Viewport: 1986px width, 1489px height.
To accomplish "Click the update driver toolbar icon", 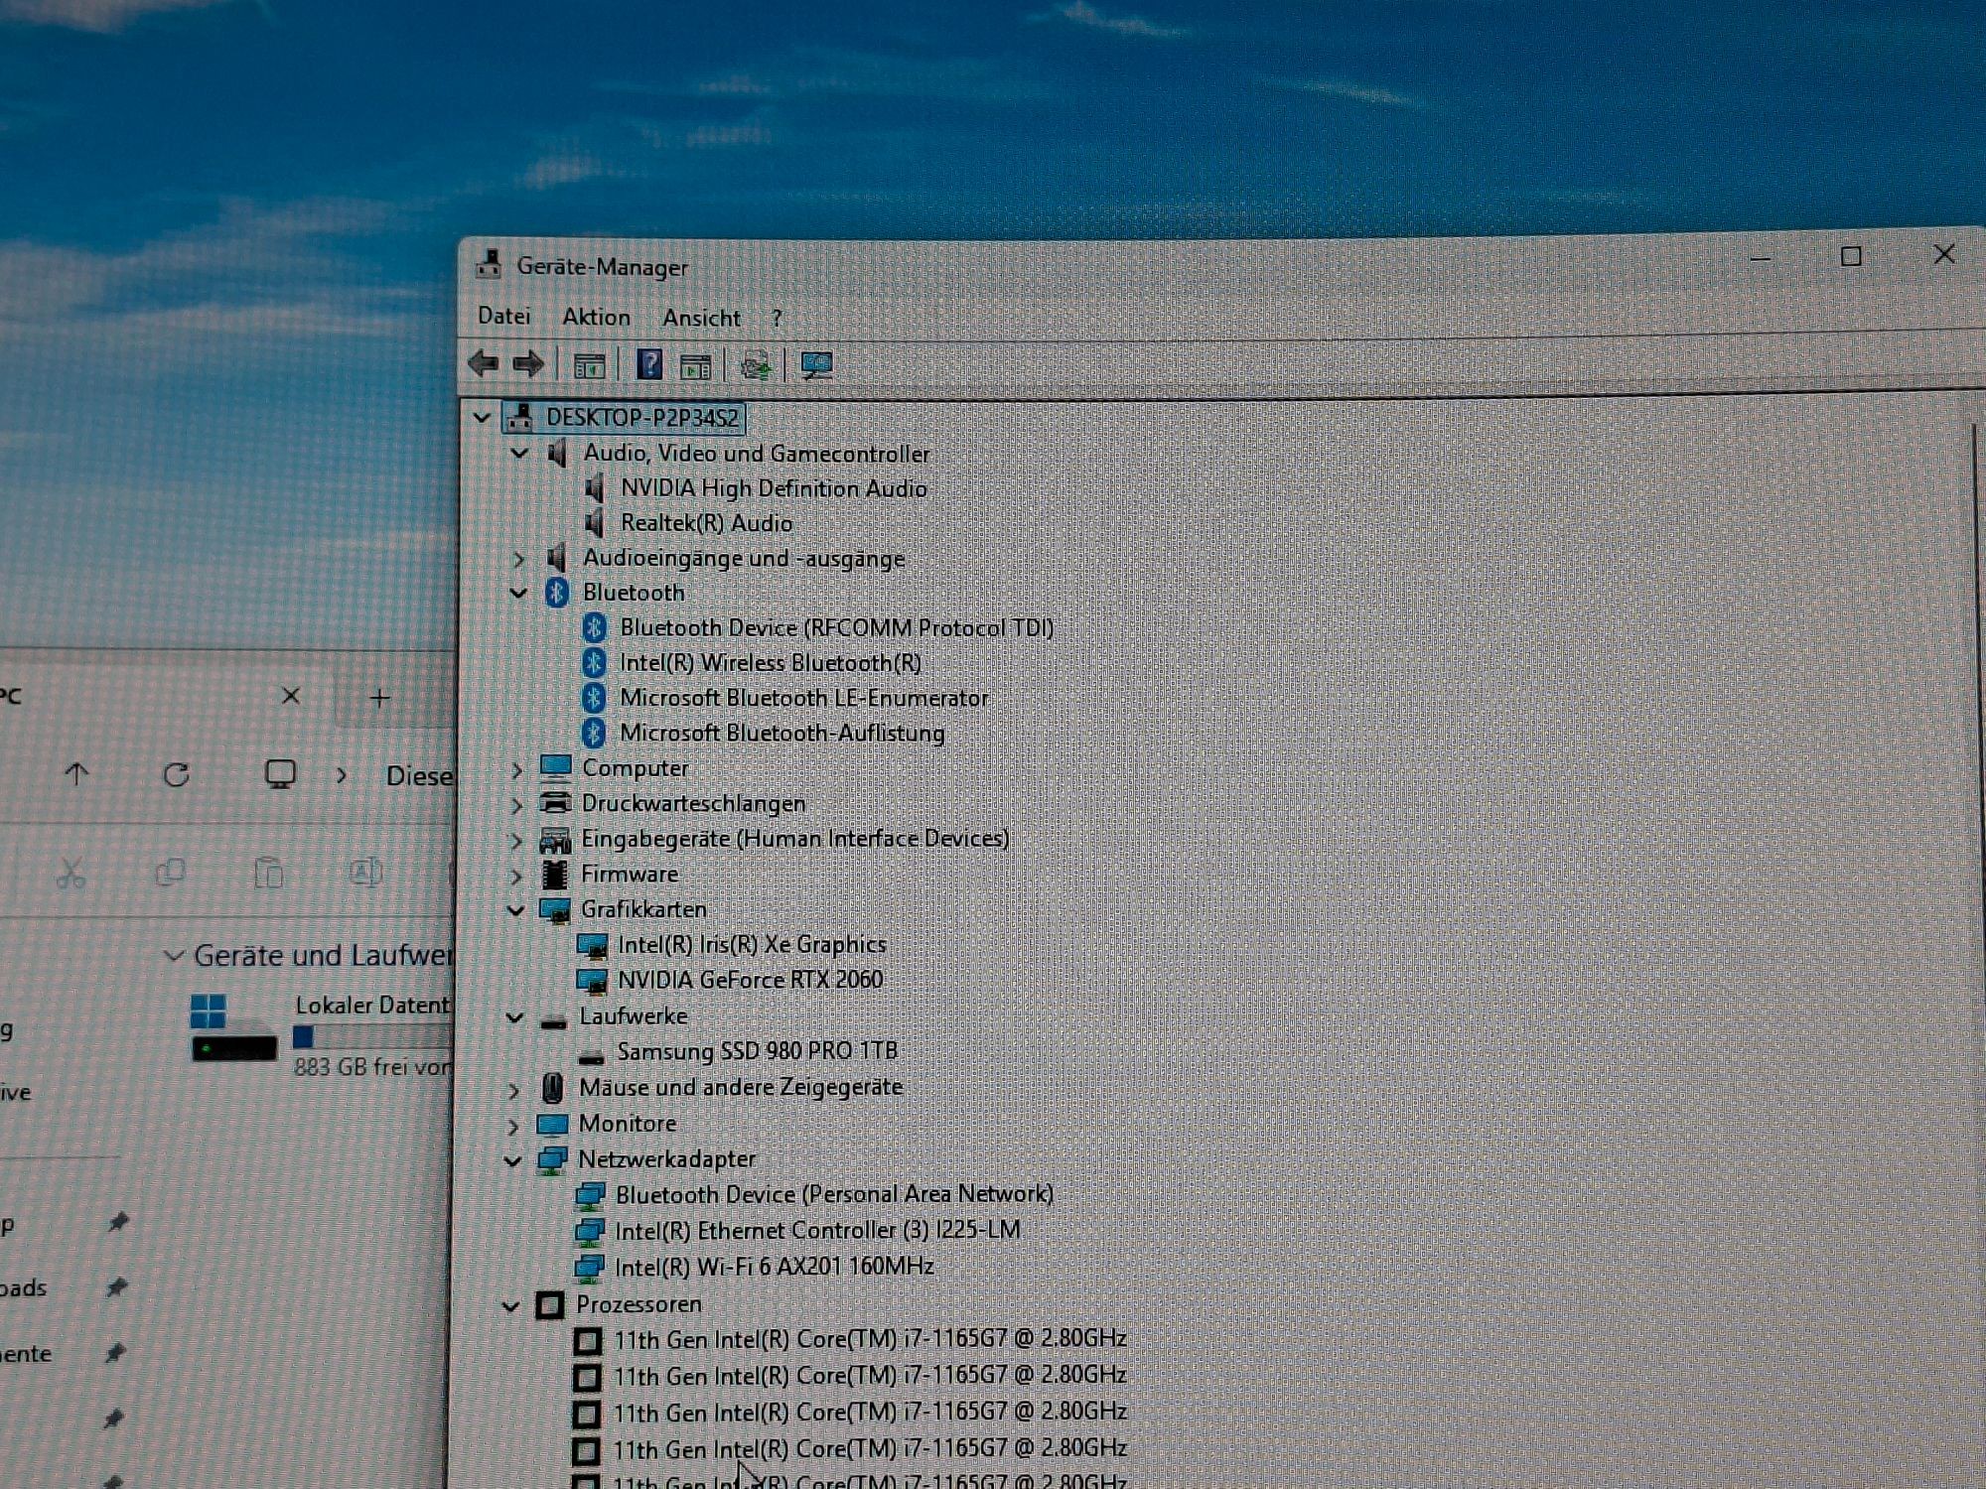I will point(755,366).
